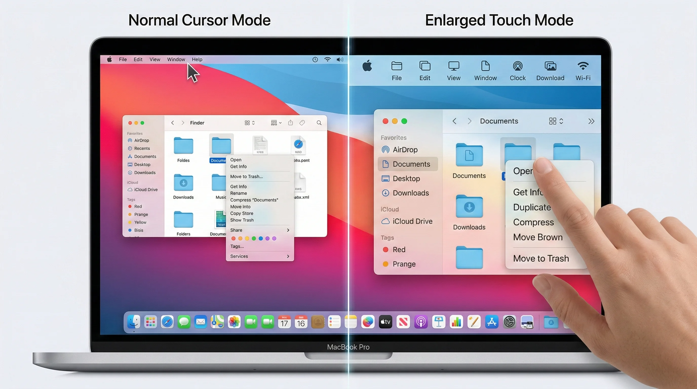697x389 pixels.
Task: Expand the Share submenu in the context menu
Action: point(260,230)
